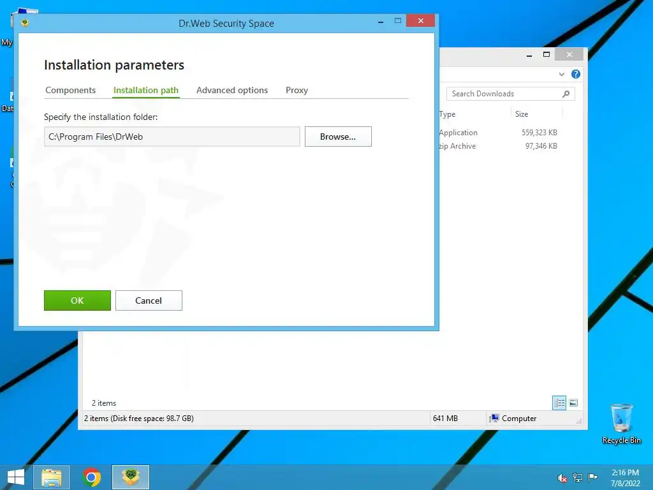This screenshot has width=653, height=490.
Task: Edit the installation folder path field
Action: [172, 137]
